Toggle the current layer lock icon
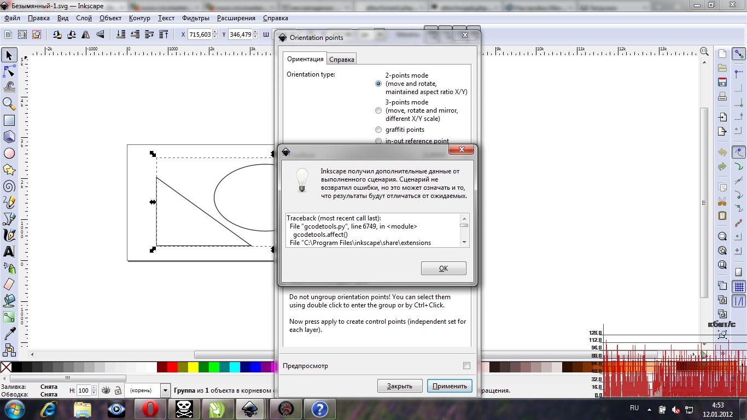The width and height of the screenshot is (747, 420). click(x=118, y=390)
